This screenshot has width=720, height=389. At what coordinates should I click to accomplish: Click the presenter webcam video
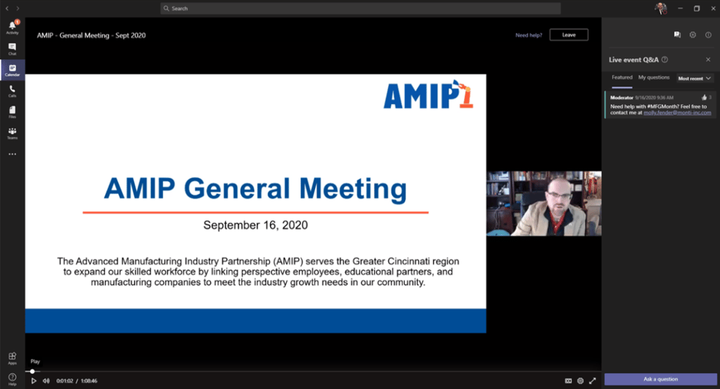[544, 203]
